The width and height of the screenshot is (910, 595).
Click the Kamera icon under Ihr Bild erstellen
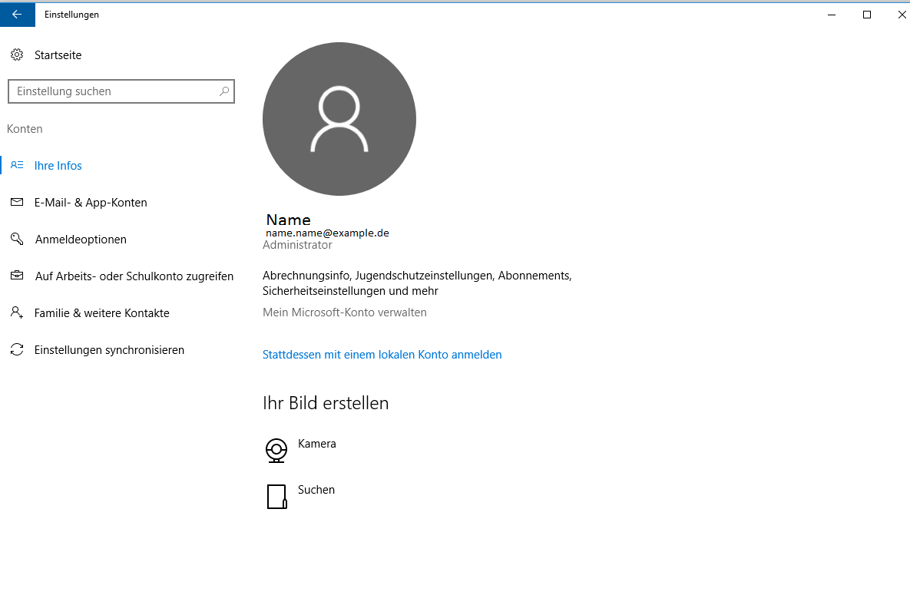click(276, 451)
